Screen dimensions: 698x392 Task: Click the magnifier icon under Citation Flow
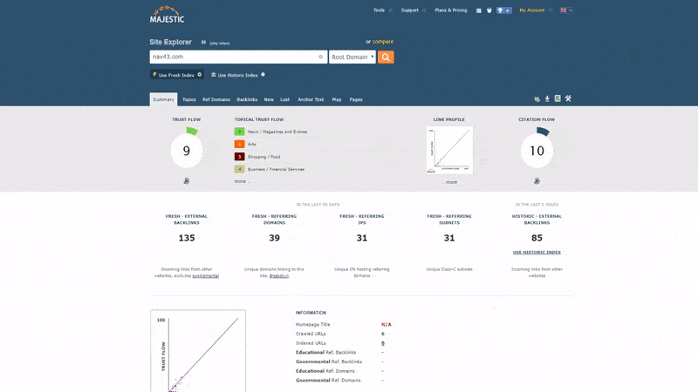click(537, 181)
